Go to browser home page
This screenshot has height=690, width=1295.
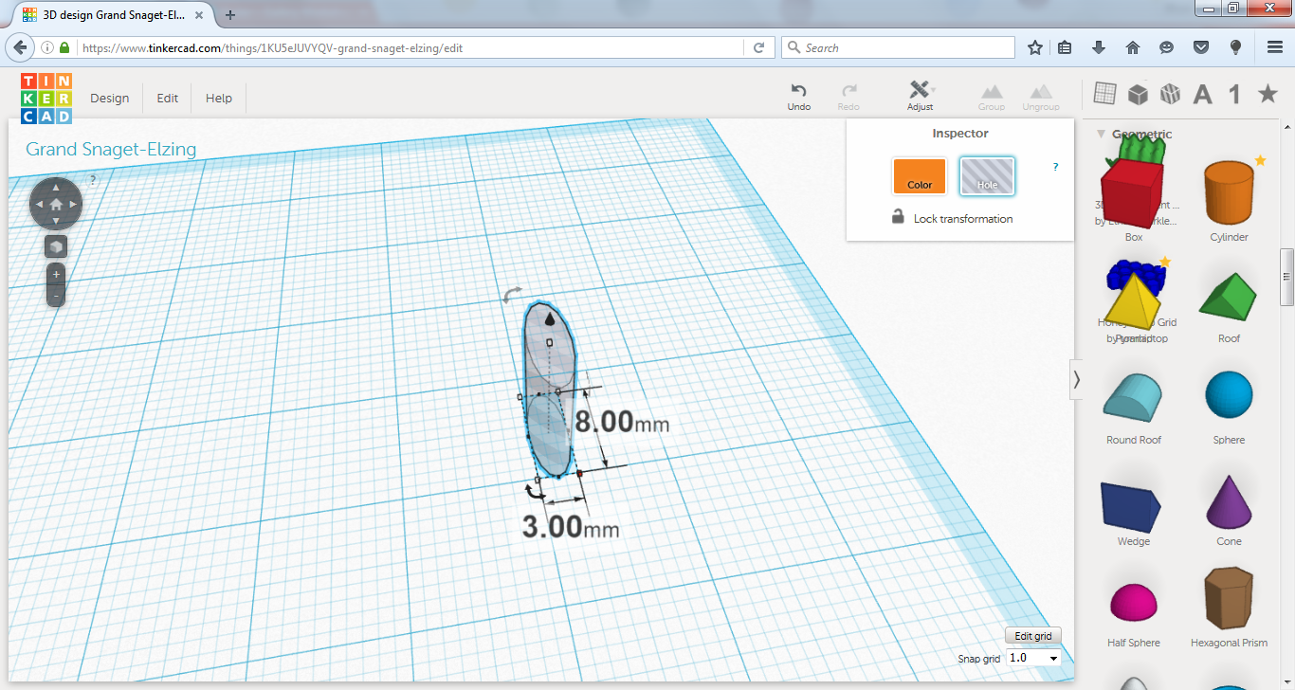pyautogui.click(x=1132, y=47)
